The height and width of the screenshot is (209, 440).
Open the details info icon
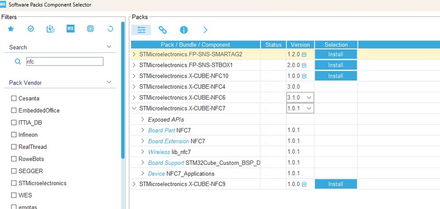tap(184, 30)
